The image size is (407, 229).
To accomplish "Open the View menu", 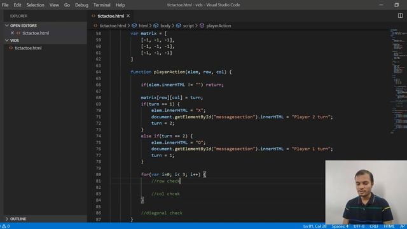I will coord(54,5).
